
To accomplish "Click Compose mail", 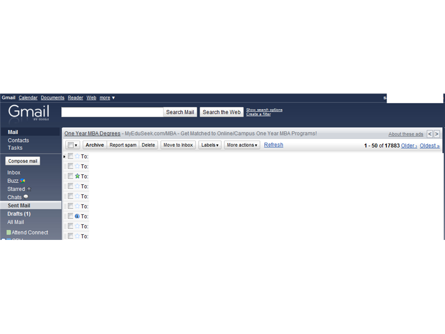I will point(23,161).
